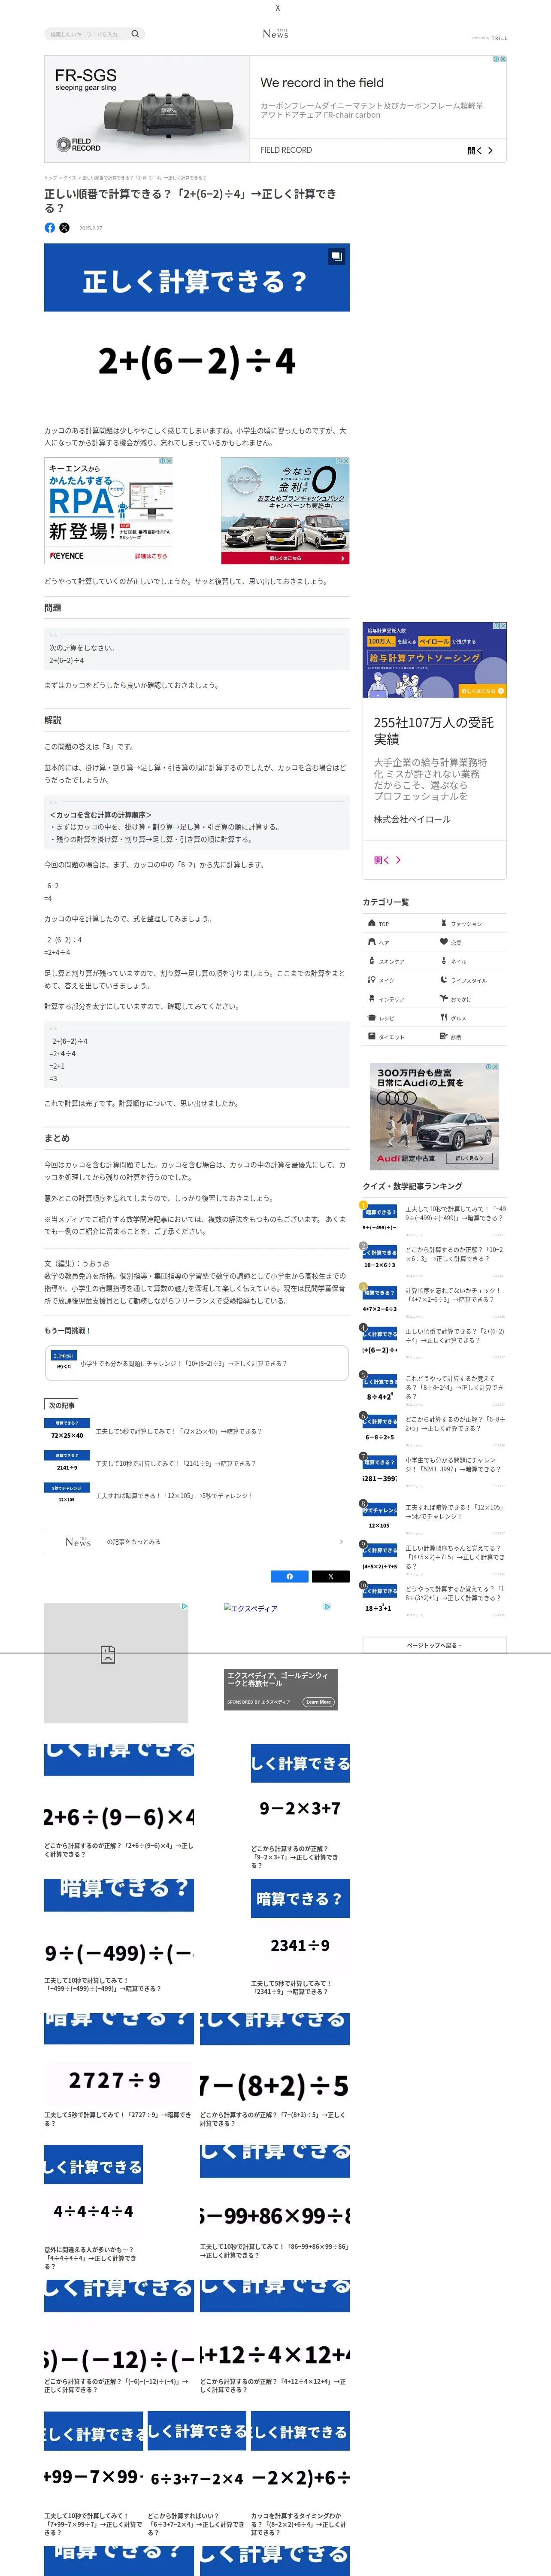Click blue Facebook share button below article

[x=290, y=1576]
